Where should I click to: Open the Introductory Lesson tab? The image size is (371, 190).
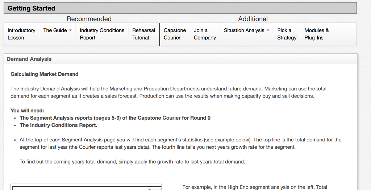pos(21,34)
